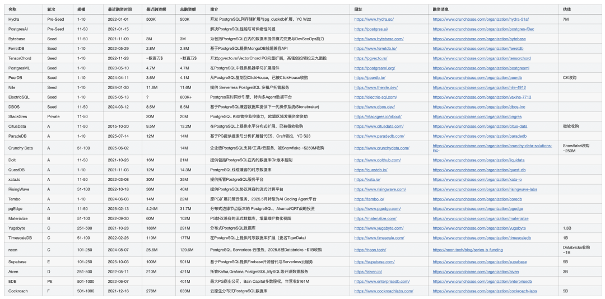This screenshot has height=299, width=605.
Task: Open the dbos-inc Crunchbase link
Action: tap(478, 107)
